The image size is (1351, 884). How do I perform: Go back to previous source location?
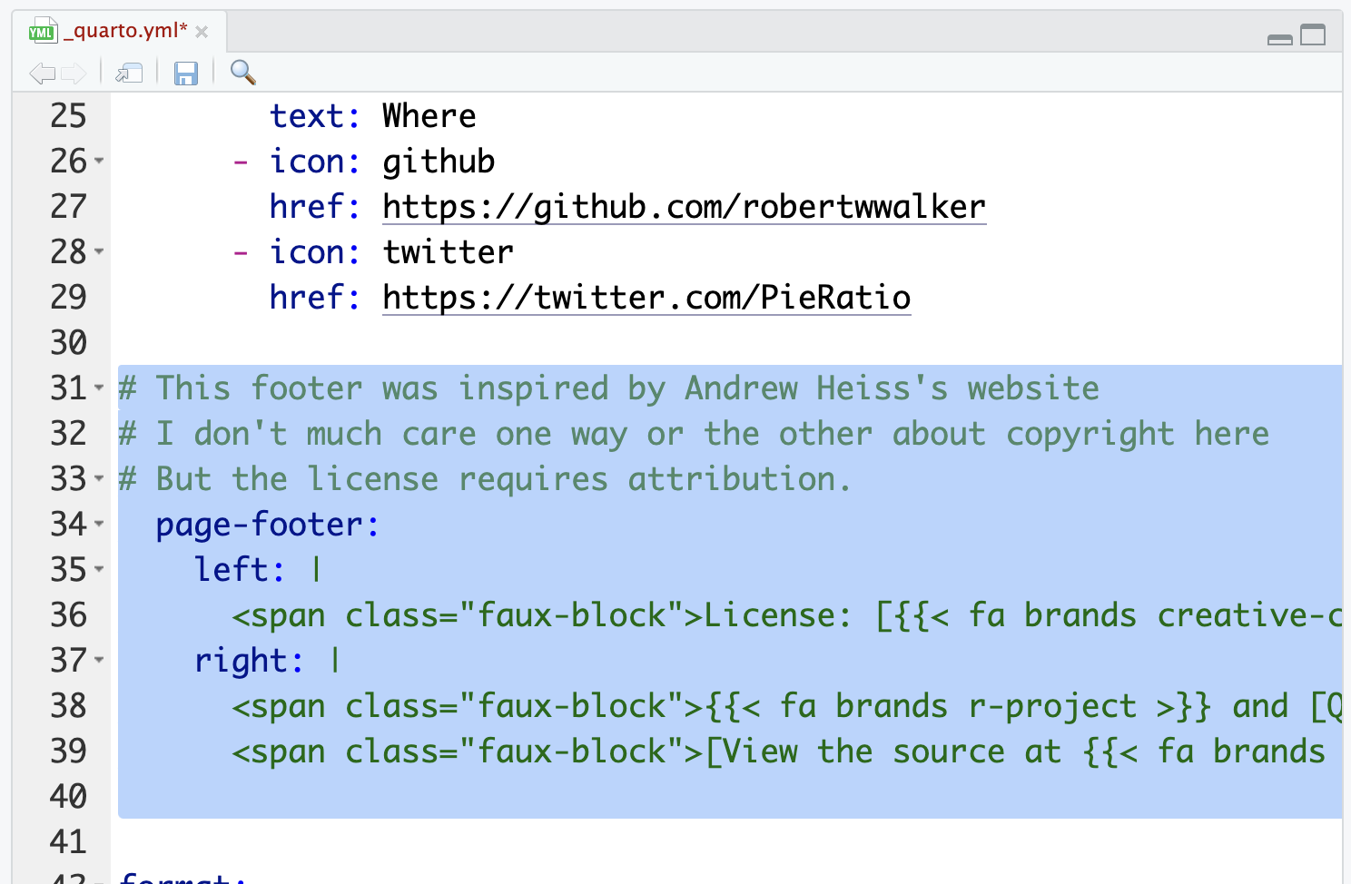tap(41, 74)
